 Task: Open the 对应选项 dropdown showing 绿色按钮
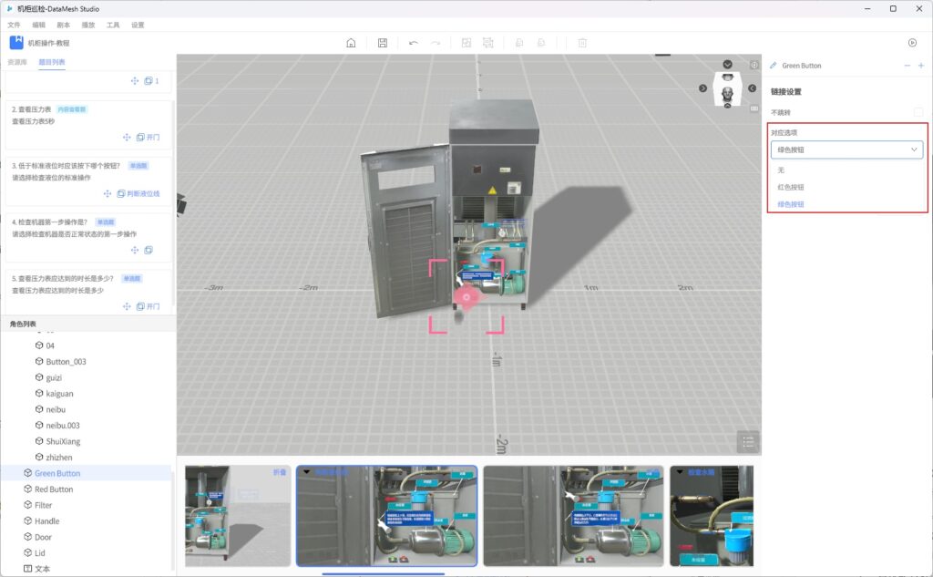pyautogui.click(x=846, y=149)
